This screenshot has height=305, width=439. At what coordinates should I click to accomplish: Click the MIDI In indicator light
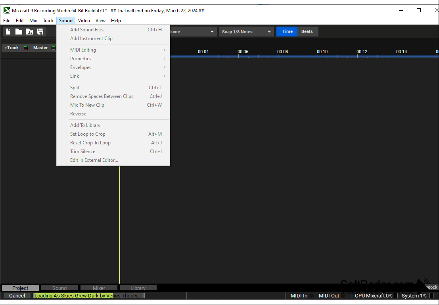pos(311,296)
